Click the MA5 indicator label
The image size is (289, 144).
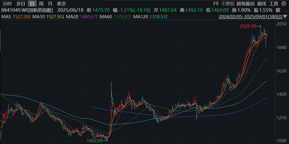pos(6,17)
